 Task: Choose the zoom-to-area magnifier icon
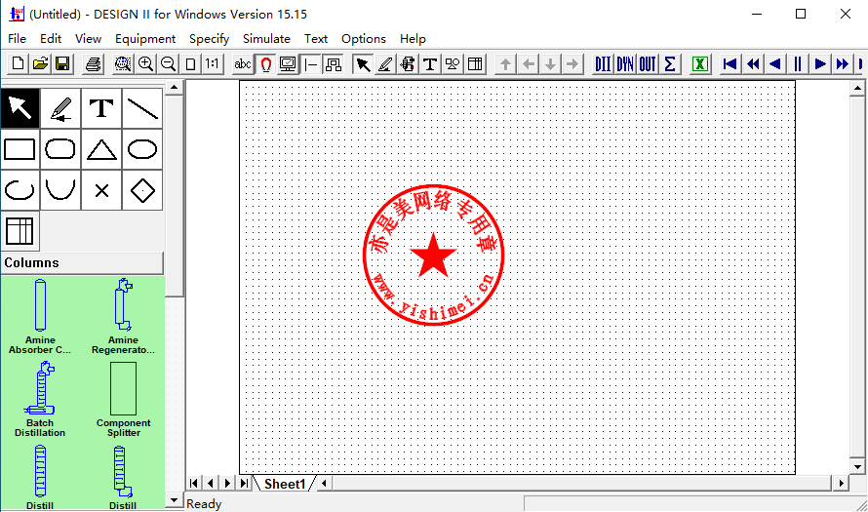(123, 64)
